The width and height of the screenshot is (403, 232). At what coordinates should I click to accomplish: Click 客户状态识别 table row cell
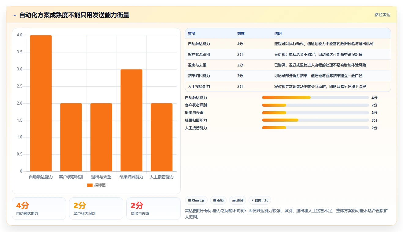pyautogui.click(x=199, y=55)
